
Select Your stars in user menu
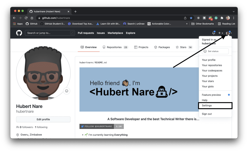(215, 81)
